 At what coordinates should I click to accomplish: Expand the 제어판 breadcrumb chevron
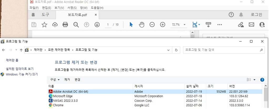pos(45,50)
